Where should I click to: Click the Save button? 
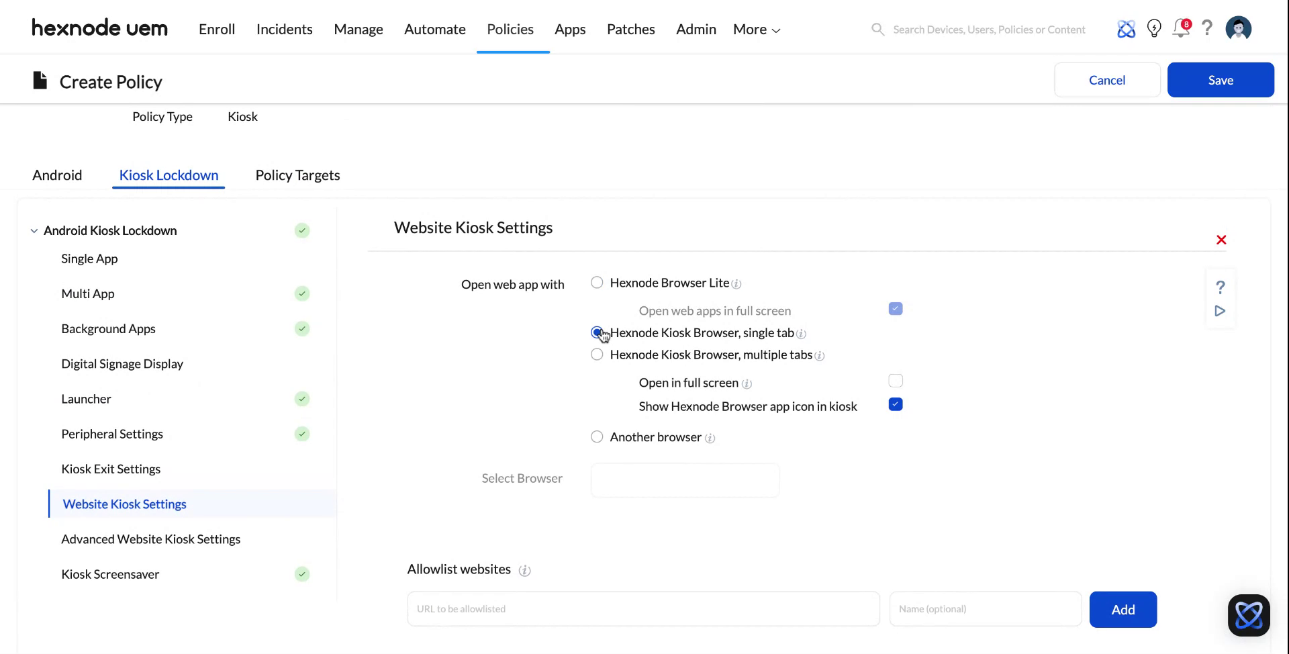[1221, 80]
